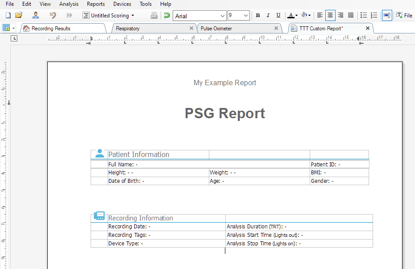
Task: Click the Undo arrow icon
Action: [53, 15]
